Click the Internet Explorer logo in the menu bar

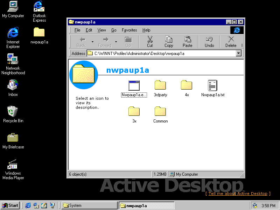[237, 30]
